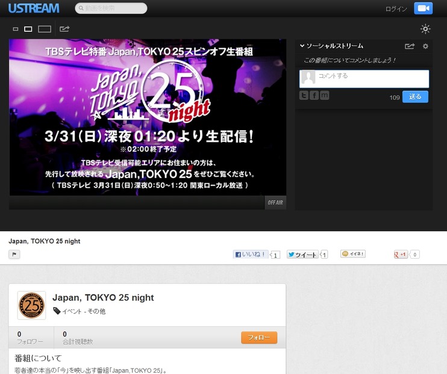Image resolution: width=447 pixels, height=374 pixels.
Task: Flag the channel with the report icon
Action: pos(14,255)
